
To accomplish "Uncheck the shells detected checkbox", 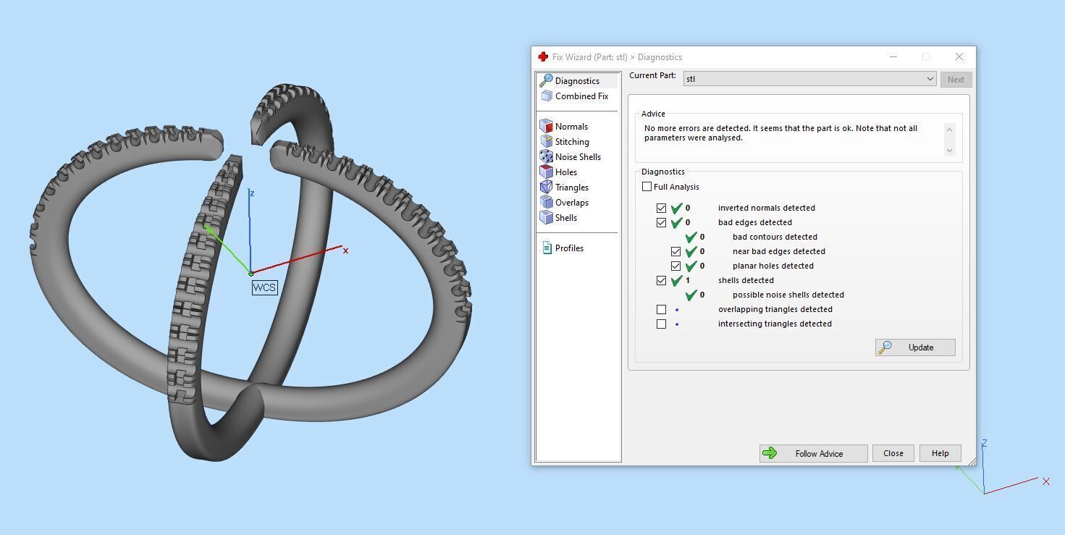I will tap(661, 280).
